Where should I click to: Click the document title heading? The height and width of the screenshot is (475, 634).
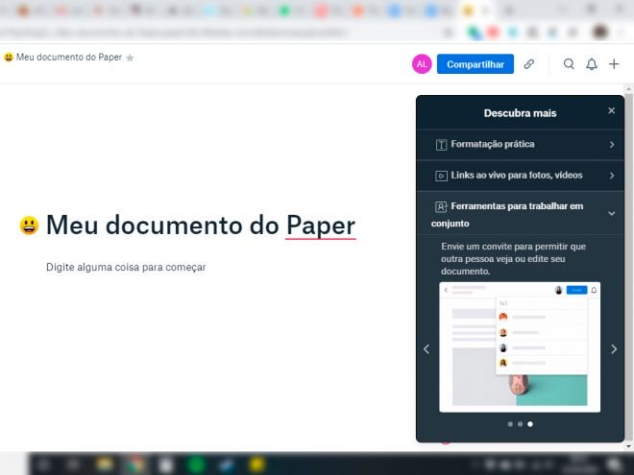[201, 225]
